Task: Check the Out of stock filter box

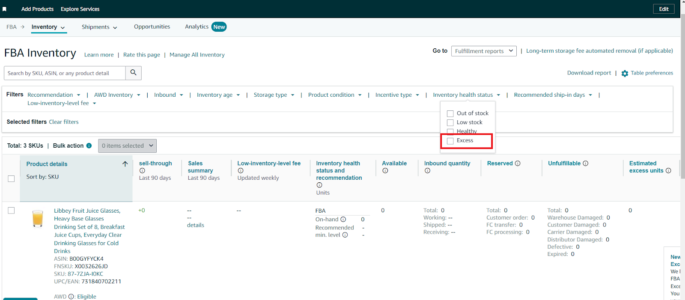Action: (450, 113)
